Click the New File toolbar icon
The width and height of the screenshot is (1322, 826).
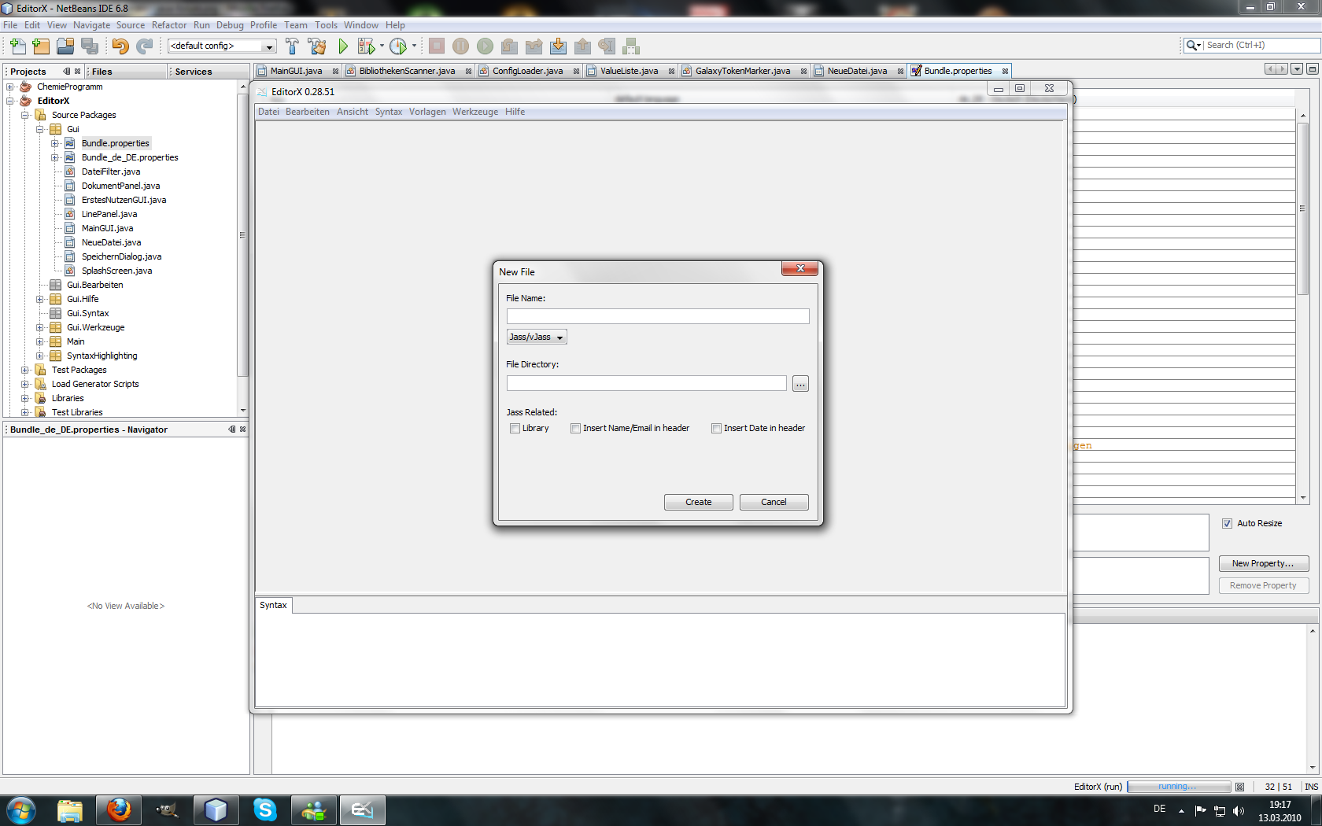[17, 46]
